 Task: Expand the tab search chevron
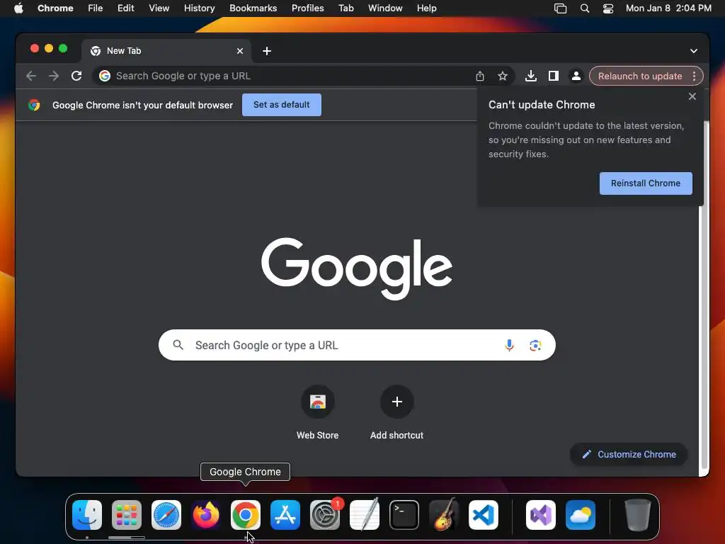coord(694,51)
